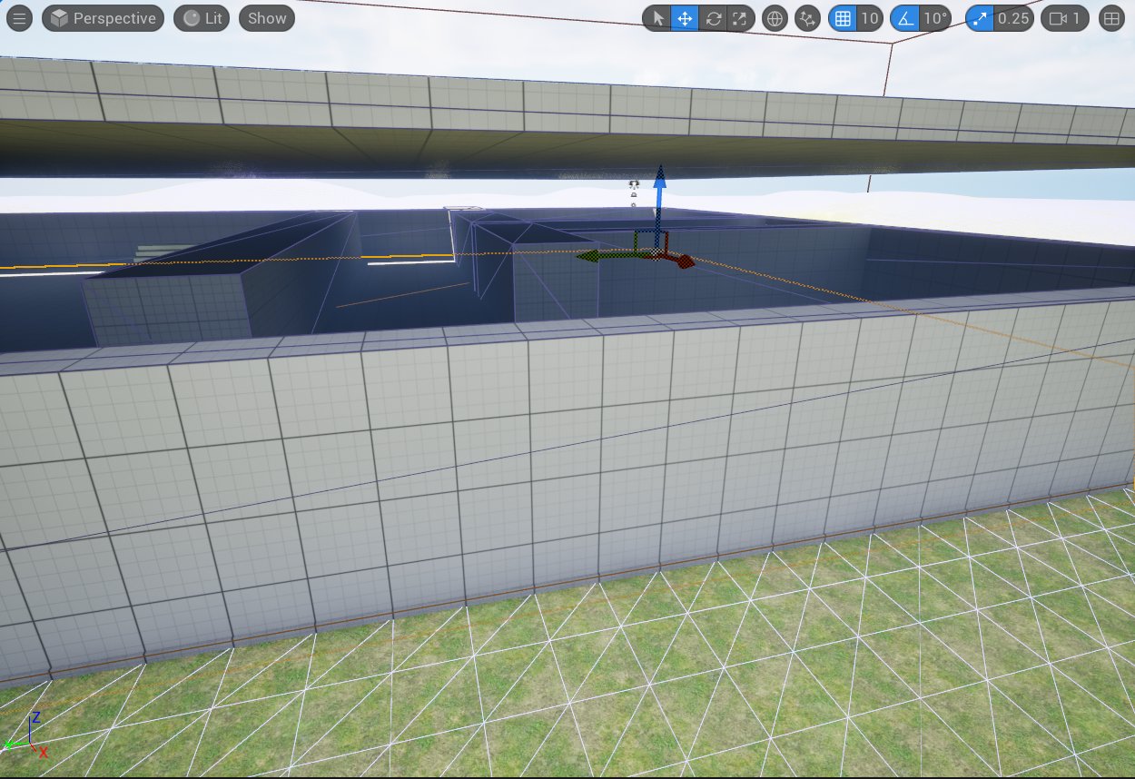
Task: Toggle rotation angle snapping
Action: click(904, 18)
